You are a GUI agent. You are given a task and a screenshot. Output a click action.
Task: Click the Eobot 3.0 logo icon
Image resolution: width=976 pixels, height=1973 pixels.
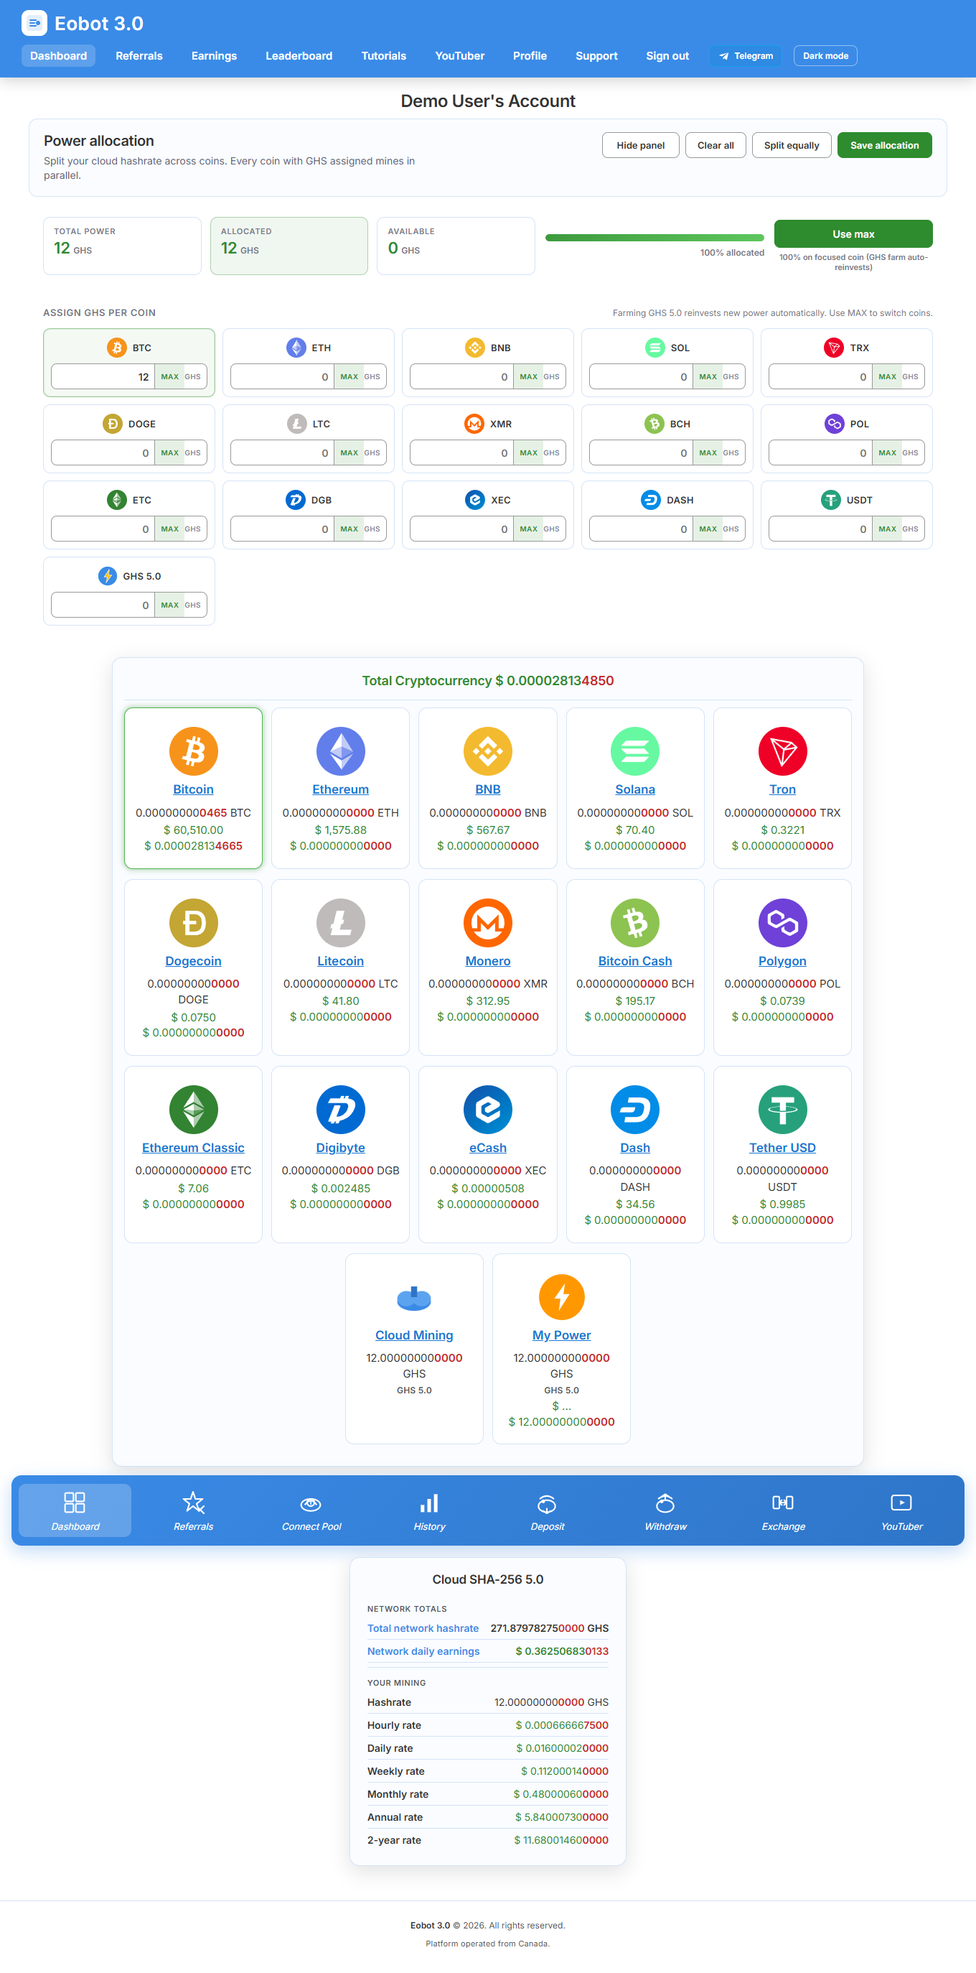[34, 23]
